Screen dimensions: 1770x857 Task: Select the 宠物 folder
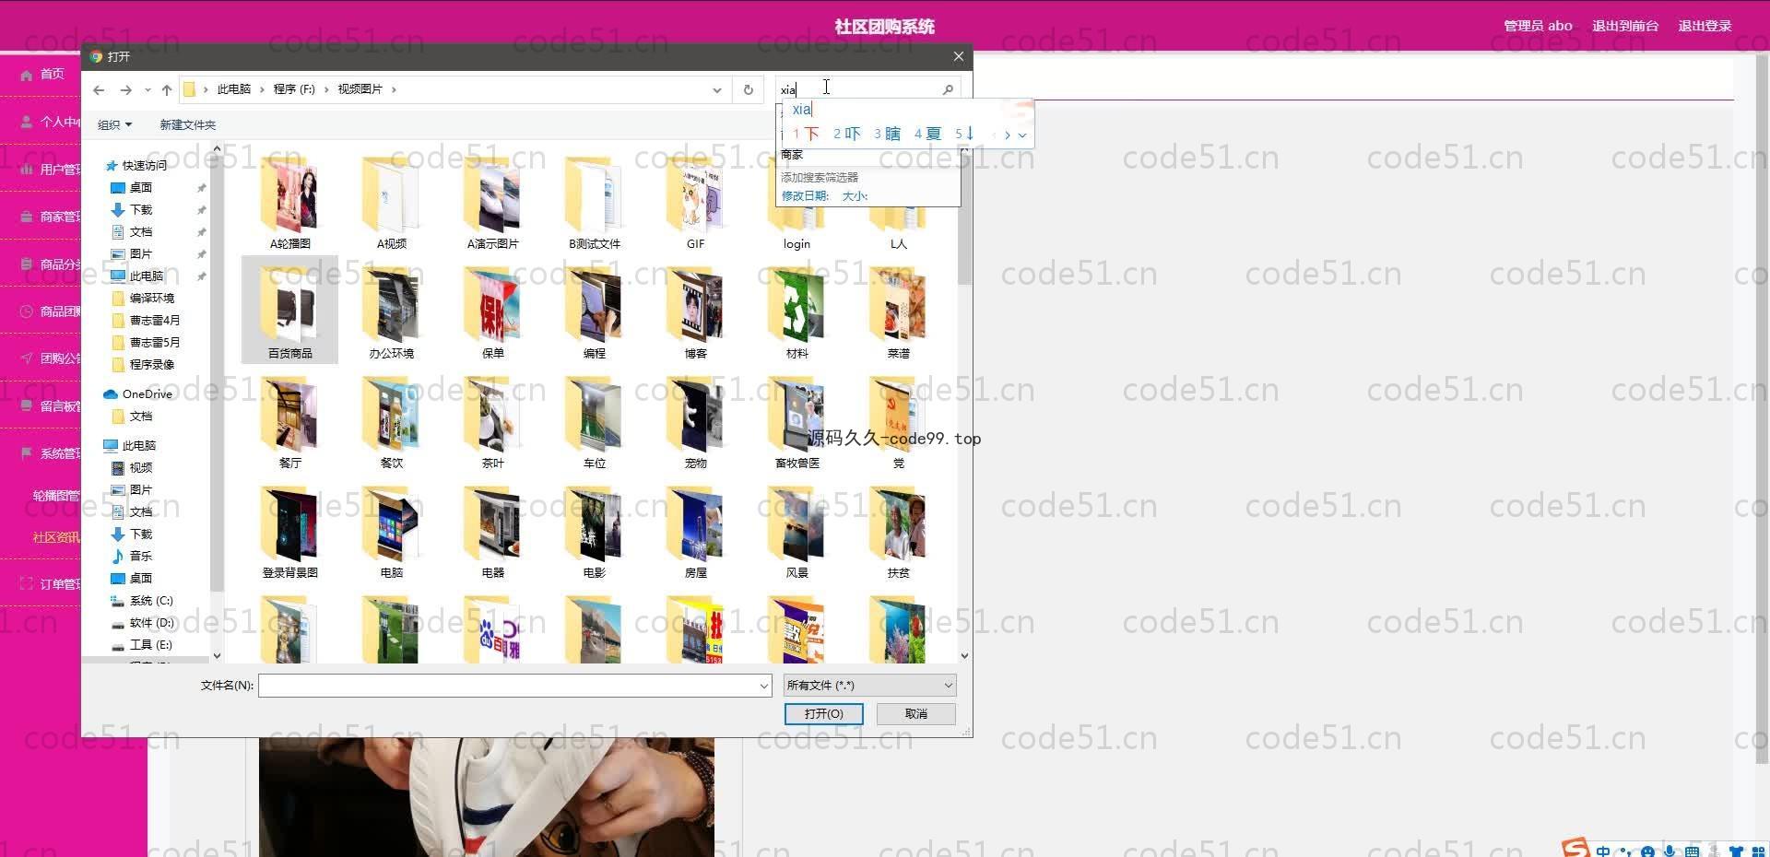pos(695,421)
